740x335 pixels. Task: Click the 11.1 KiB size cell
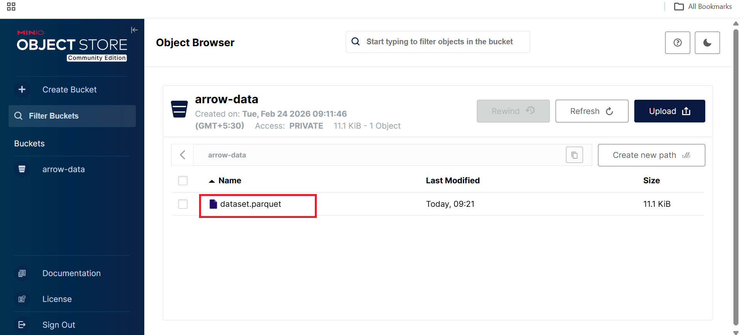(x=657, y=204)
